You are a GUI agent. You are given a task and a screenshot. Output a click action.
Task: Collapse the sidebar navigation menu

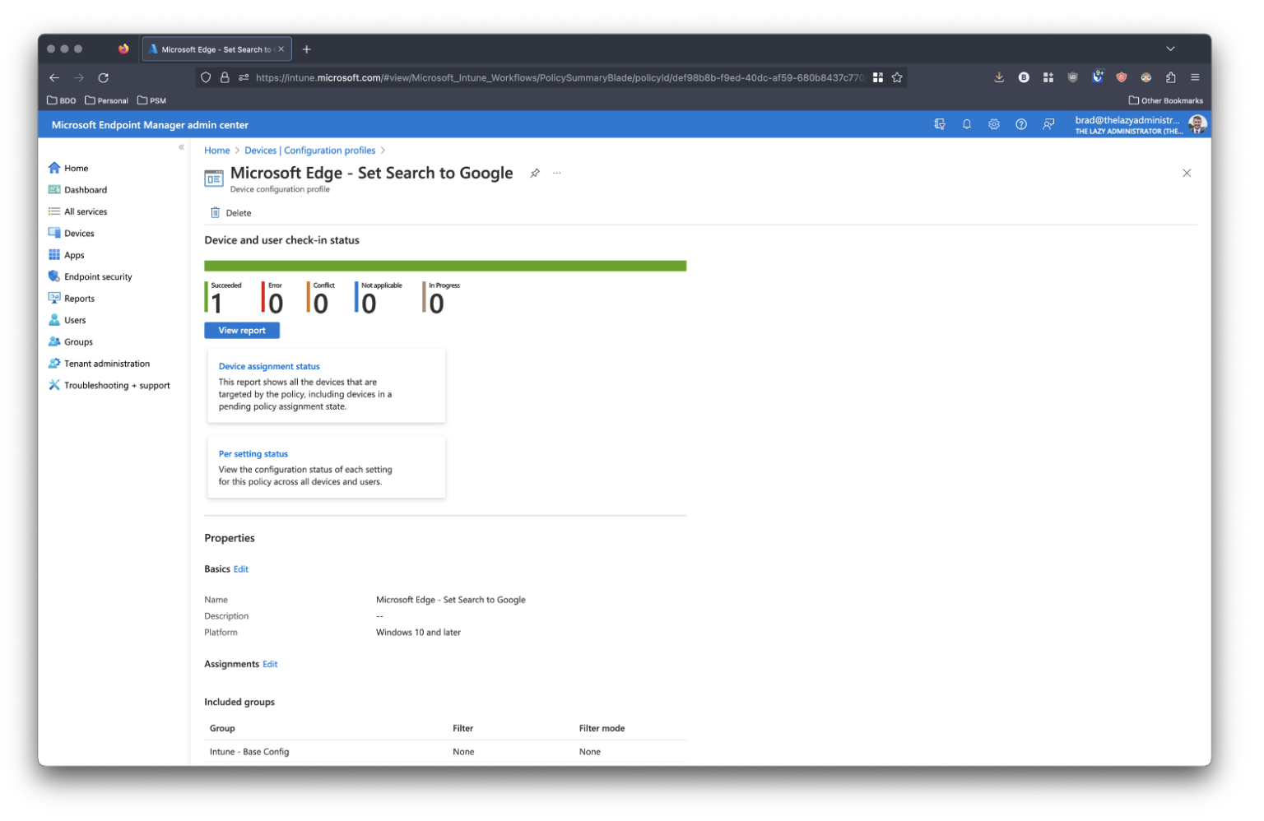coord(181,147)
